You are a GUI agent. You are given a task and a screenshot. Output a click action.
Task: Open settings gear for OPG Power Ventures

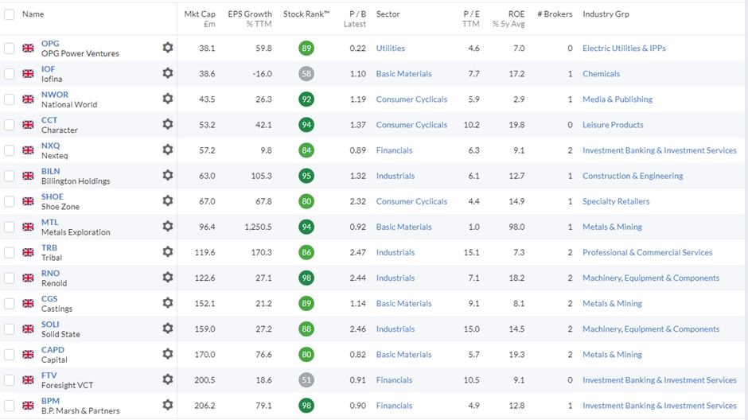167,47
